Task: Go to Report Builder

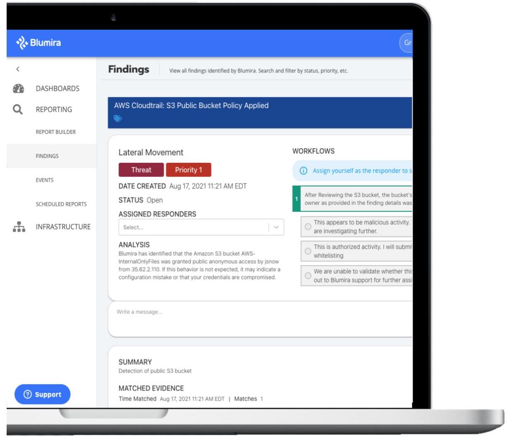Action: [56, 132]
